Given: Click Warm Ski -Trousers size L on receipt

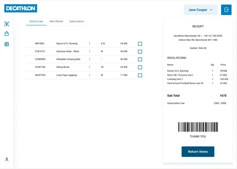Looking at the screenshot, I should (x=180, y=75).
